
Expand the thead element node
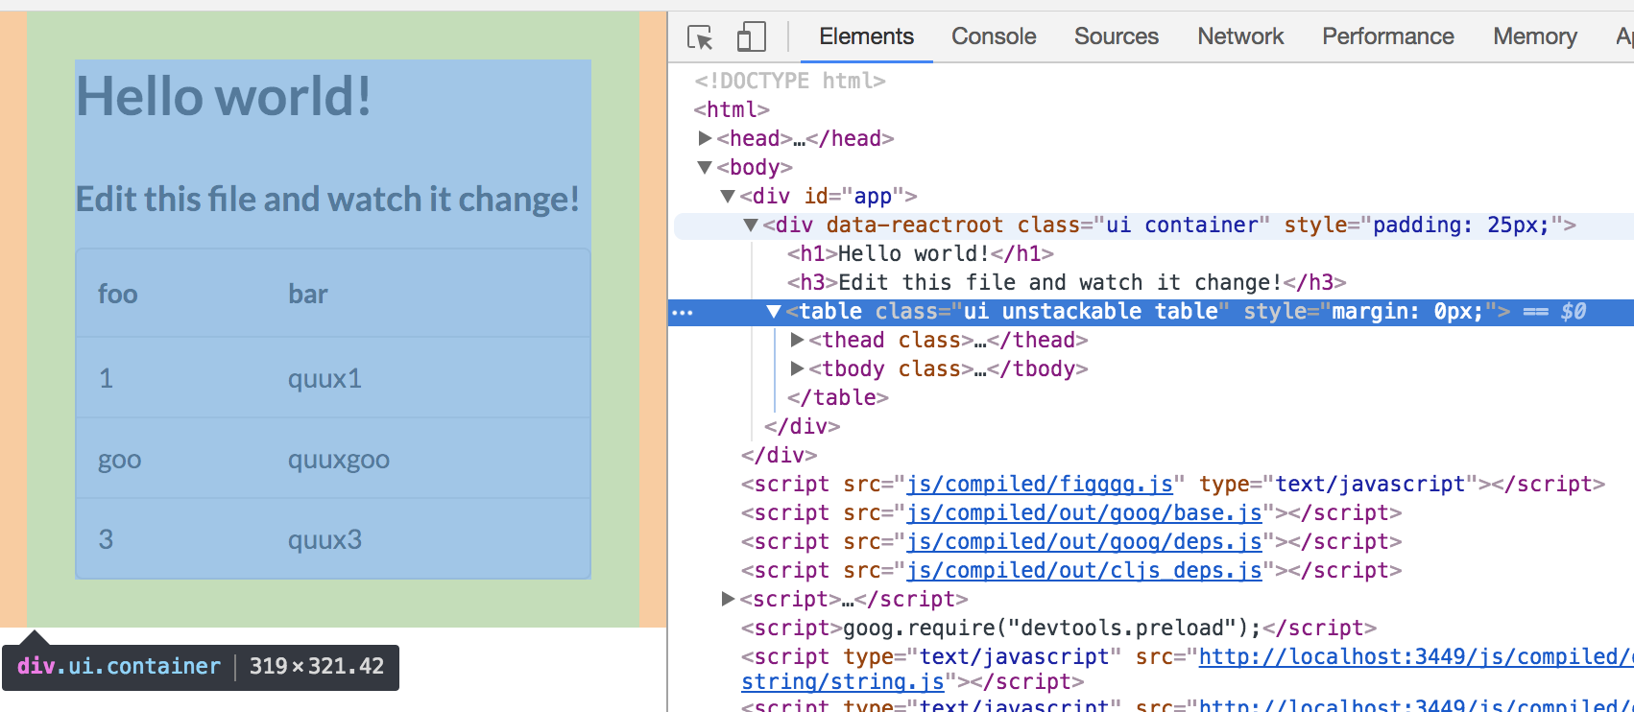click(797, 341)
